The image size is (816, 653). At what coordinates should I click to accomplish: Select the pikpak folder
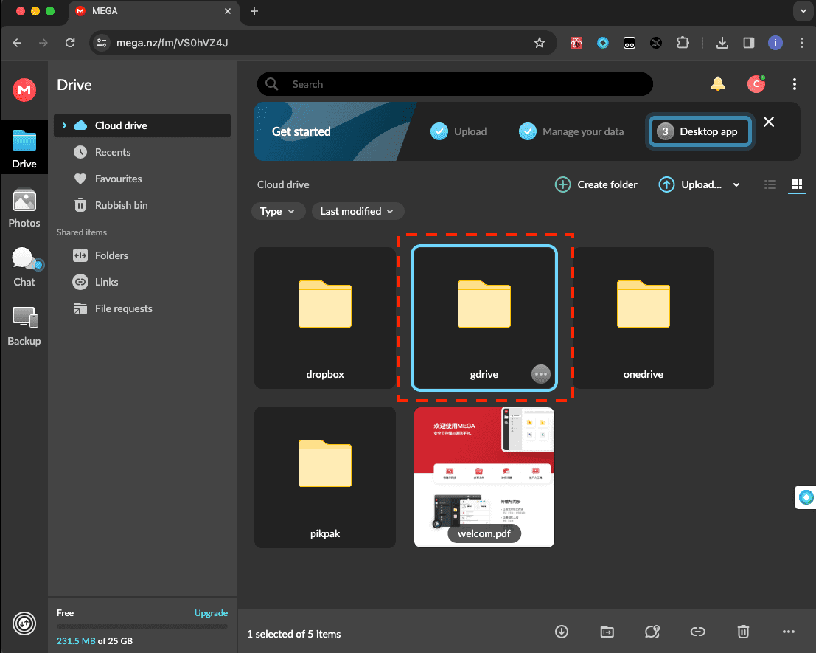(325, 477)
